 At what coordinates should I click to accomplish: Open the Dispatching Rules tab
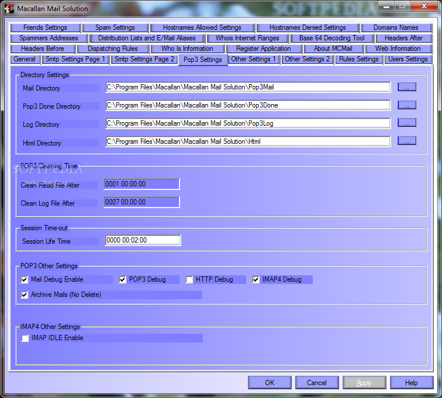pos(113,49)
